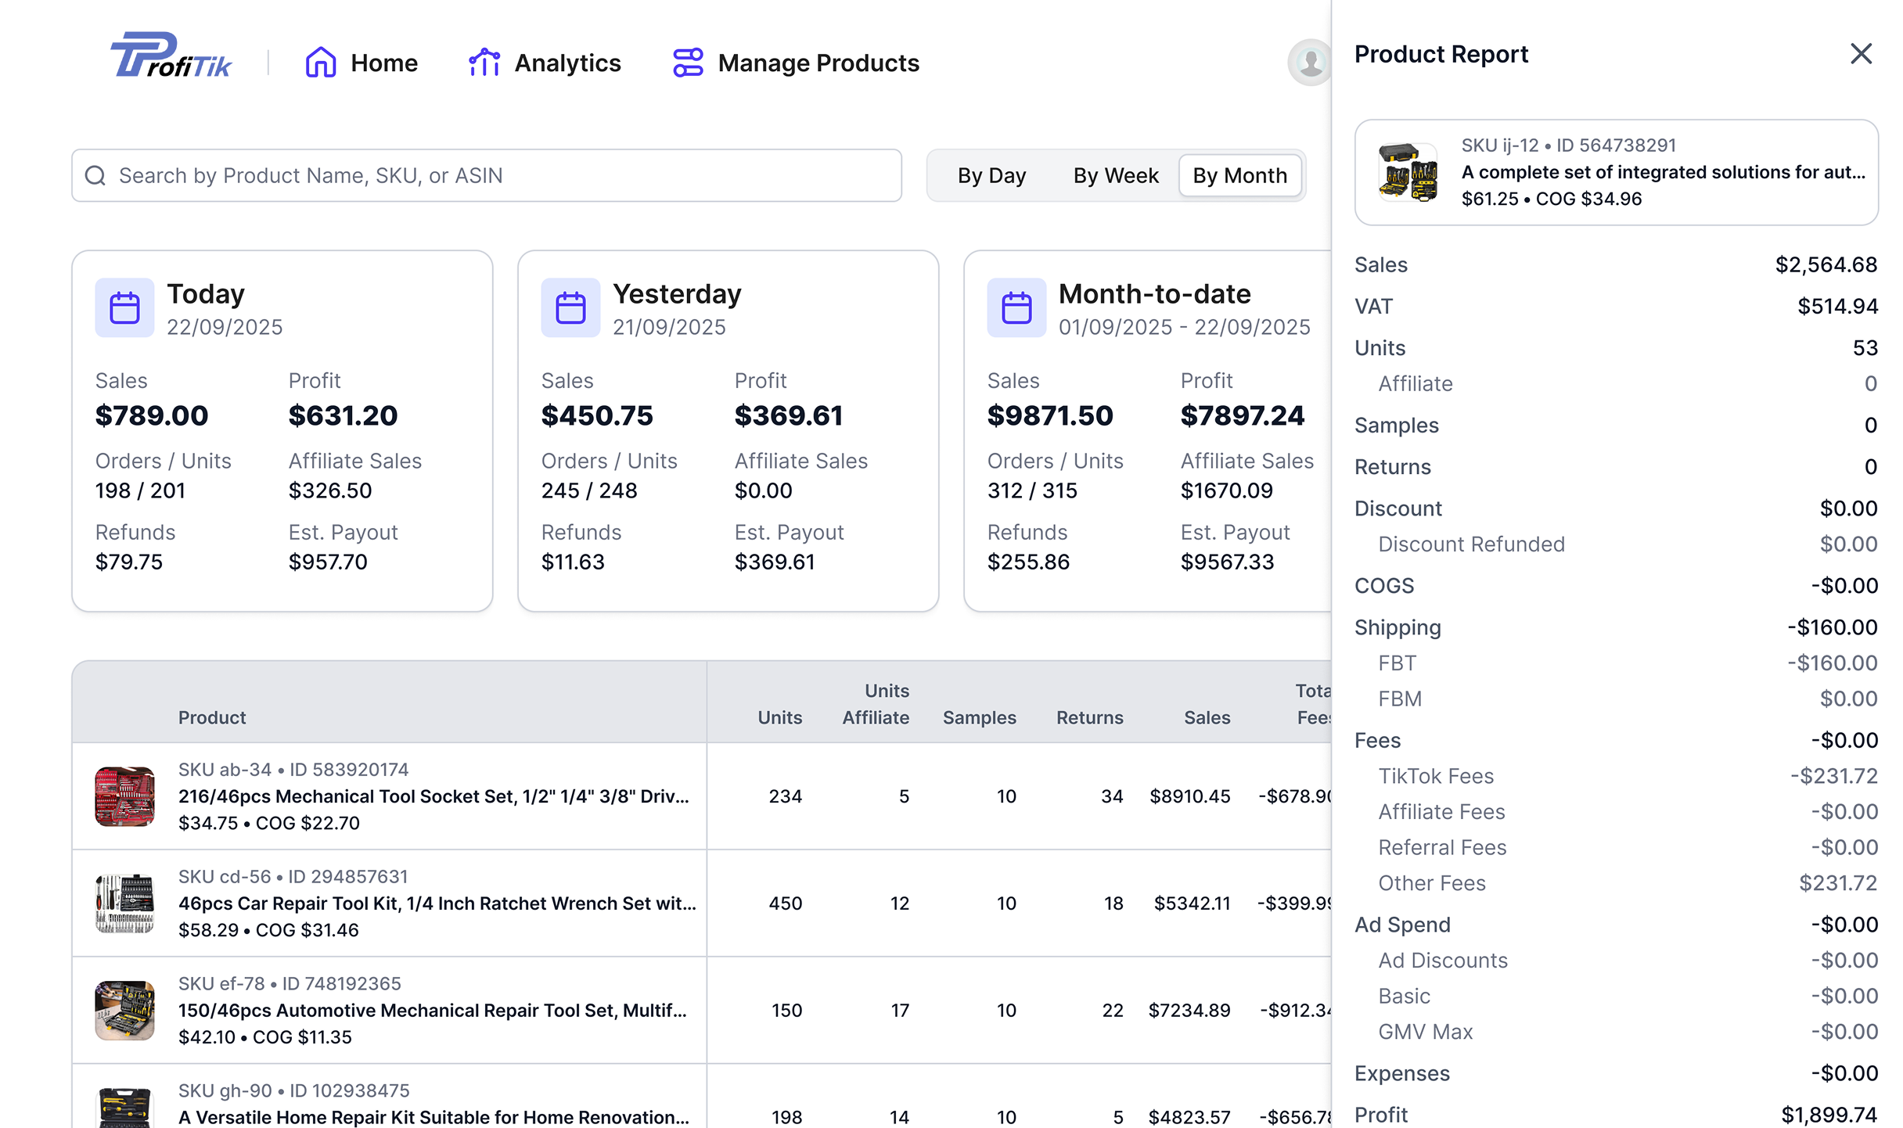Click the search magnifier icon
1903x1128 pixels.
[95, 175]
